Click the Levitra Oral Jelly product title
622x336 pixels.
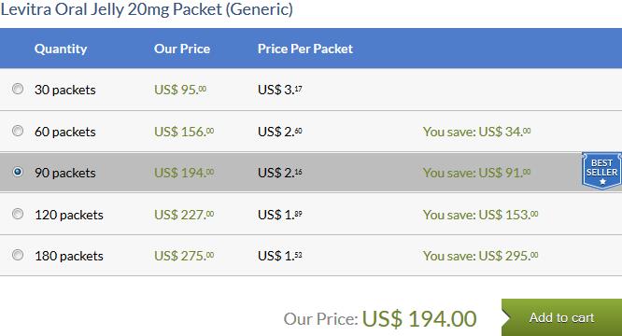pyautogui.click(x=147, y=9)
